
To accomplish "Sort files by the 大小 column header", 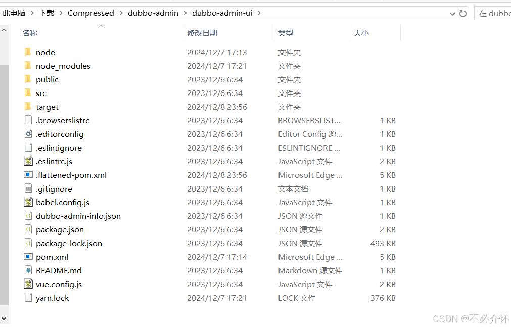I will (361, 33).
